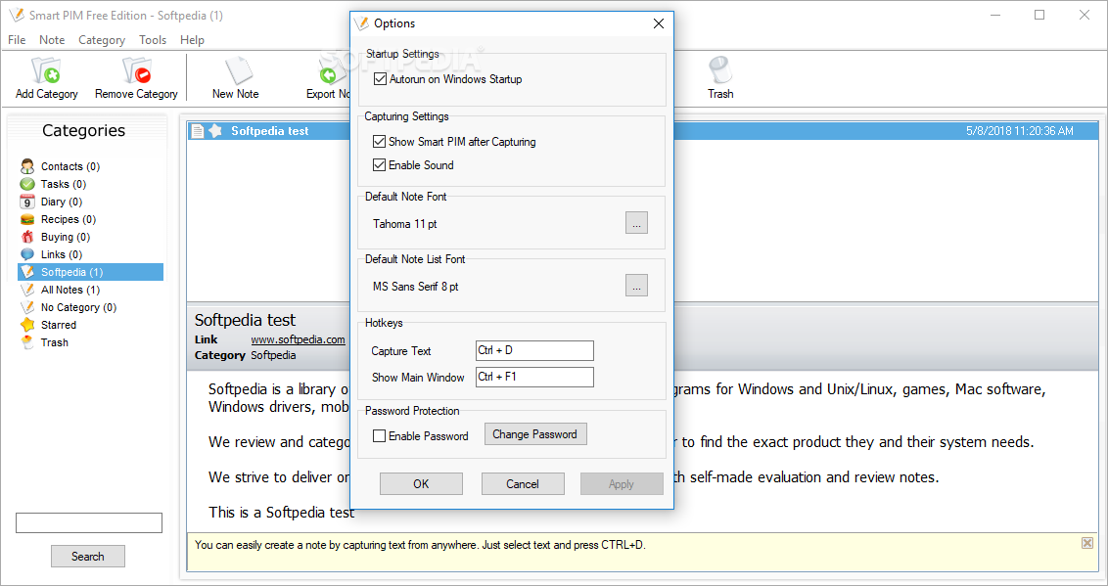The width and height of the screenshot is (1108, 586).
Task: Click Cancel in Options dialog
Action: (x=523, y=483)
